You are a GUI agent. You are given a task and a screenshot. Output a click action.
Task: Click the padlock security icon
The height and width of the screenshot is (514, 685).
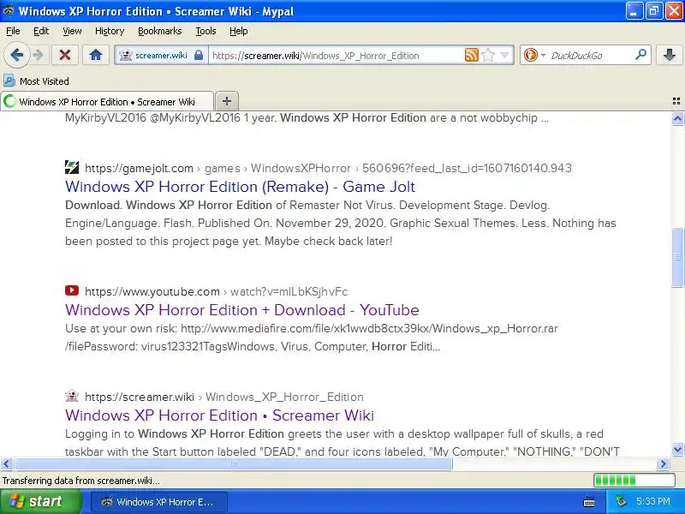[199, 56]
